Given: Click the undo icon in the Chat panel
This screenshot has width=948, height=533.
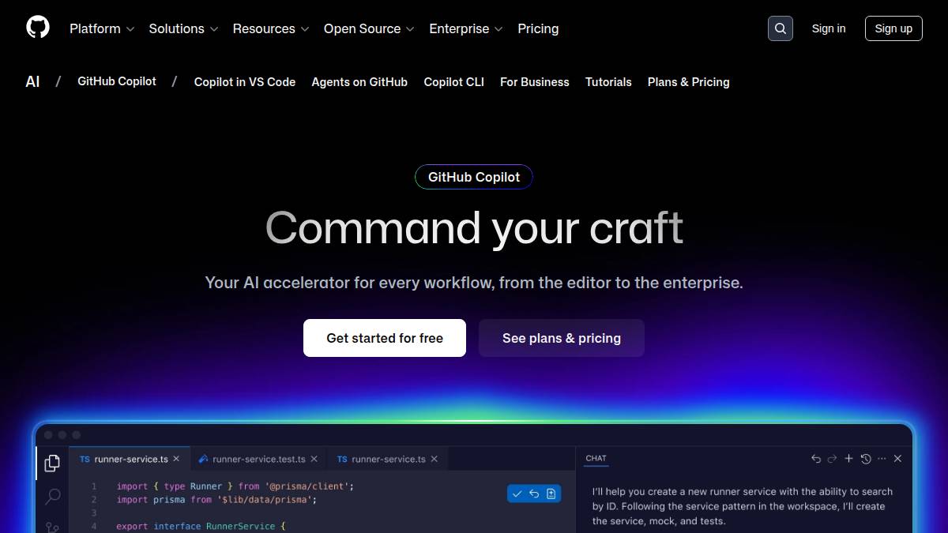Looking at the screenshot, I should tap(816, 459).
